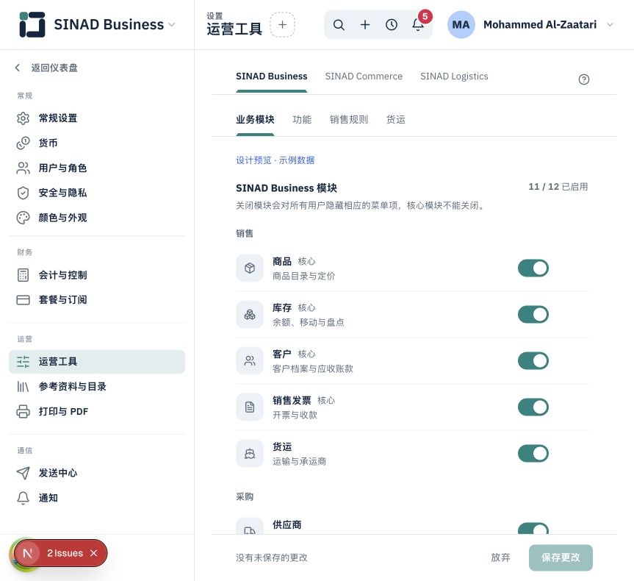Switch to the SINAD Logistics tab
634x581 pixels.
(454, 76)
